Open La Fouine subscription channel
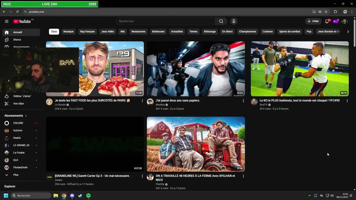 [21, 153]
